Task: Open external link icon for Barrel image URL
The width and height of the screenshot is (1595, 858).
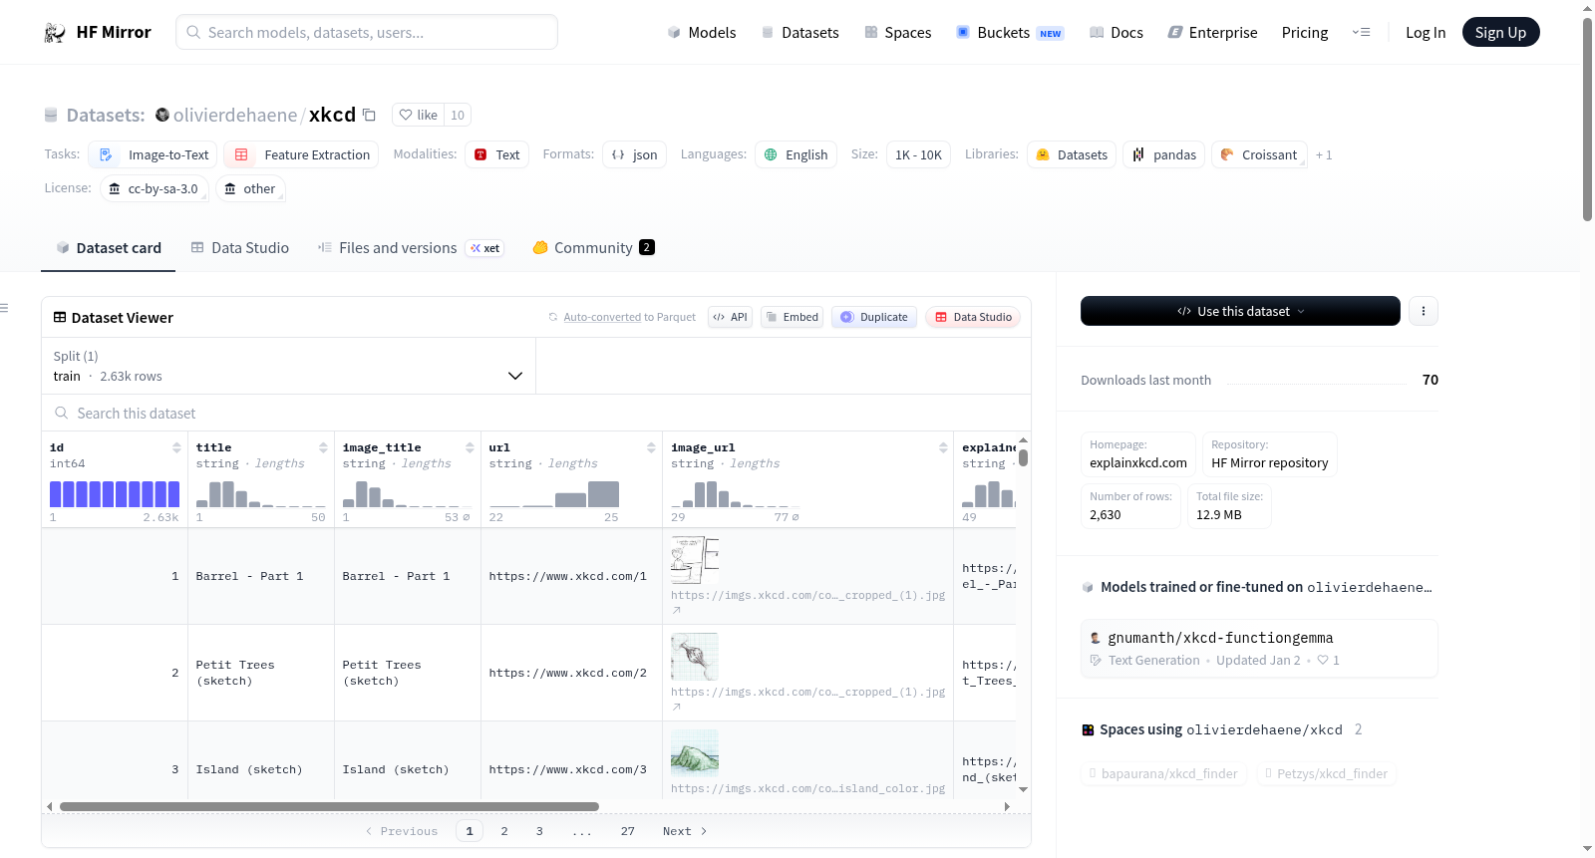Action: pyautogui.click(x=676, y=610)
